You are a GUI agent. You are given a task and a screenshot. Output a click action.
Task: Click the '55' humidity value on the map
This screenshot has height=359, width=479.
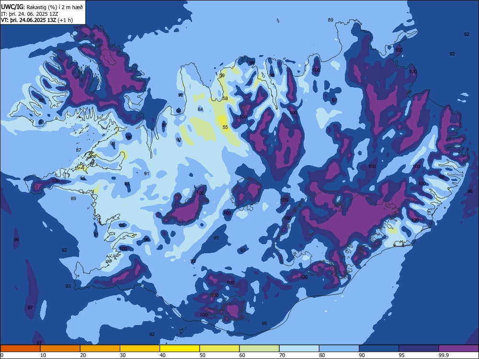225,127
